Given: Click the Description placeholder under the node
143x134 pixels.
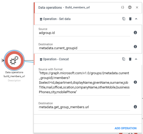Looking at the screenshot, I should pos(14,81).
